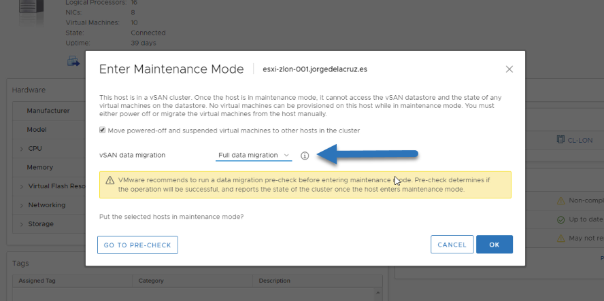This screenshot has width=604, height=301.
Task: Click the vSAN data migration info icon
Action: coord(305,156)
